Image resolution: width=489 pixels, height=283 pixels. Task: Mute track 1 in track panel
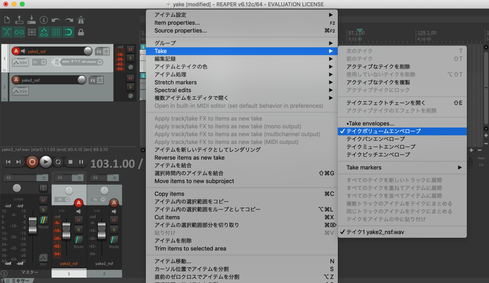click(x=130, y=49)
